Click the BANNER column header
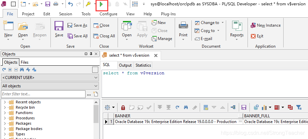This screenshot has height=139, width=308. 178,116
